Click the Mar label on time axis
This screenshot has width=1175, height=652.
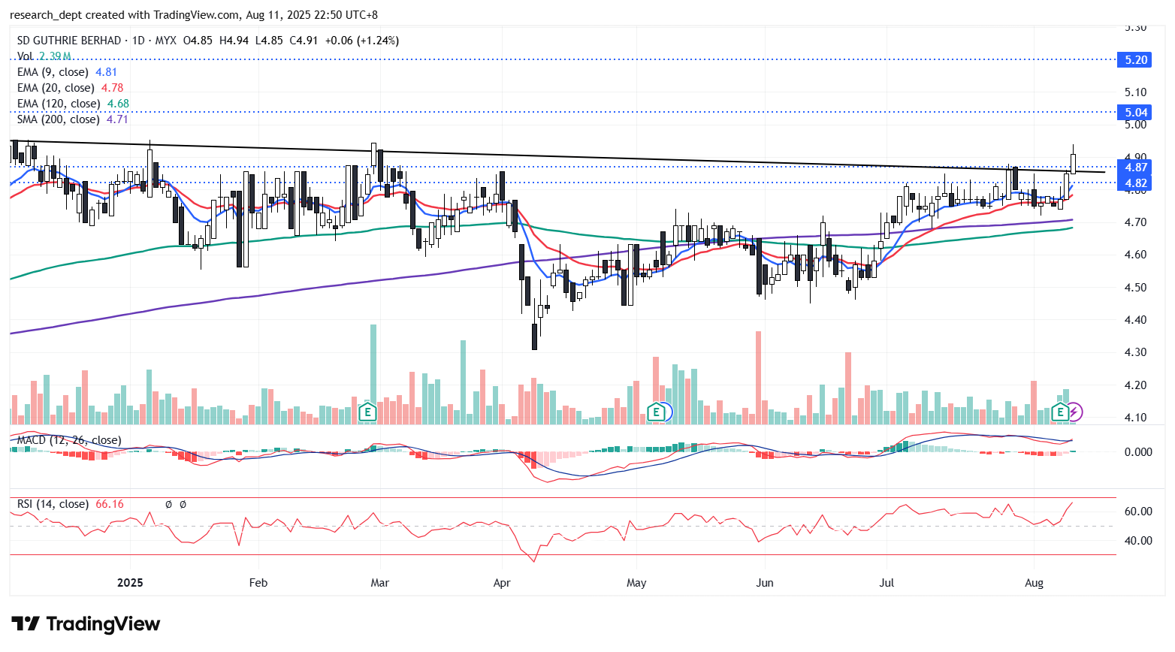(x=380, y=583)
